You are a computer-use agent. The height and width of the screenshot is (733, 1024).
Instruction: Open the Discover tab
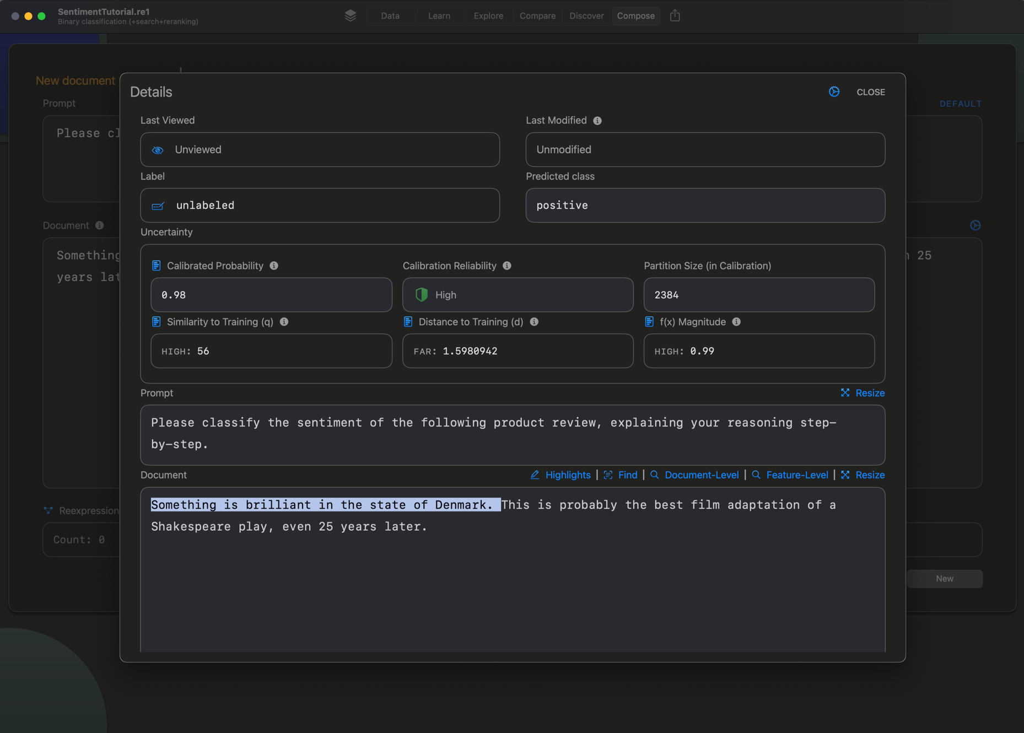(586, 16)
